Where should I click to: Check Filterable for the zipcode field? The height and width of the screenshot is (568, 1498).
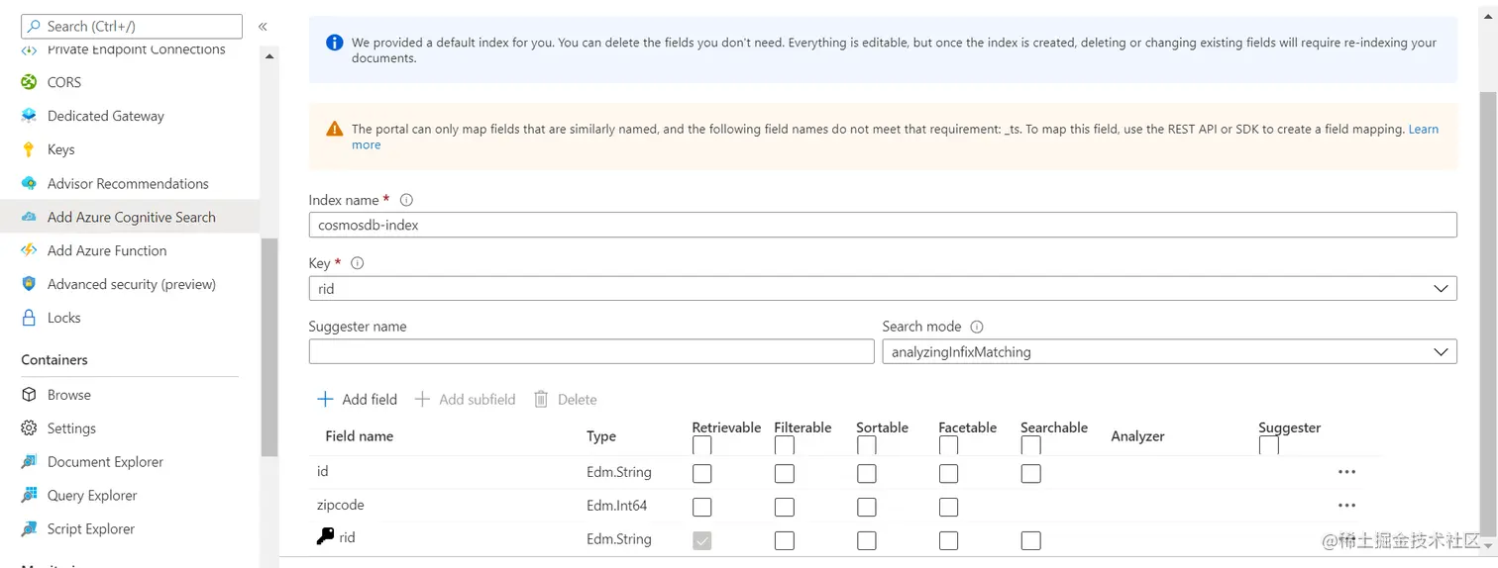[784, 507]
